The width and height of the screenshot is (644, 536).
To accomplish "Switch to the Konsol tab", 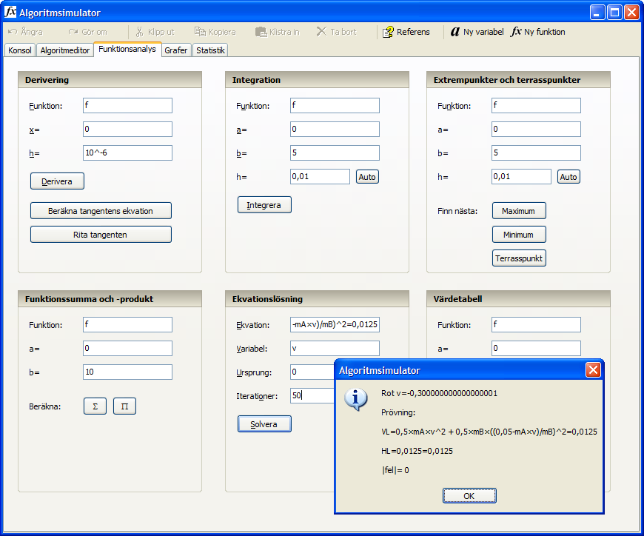I will click(20, 50).
